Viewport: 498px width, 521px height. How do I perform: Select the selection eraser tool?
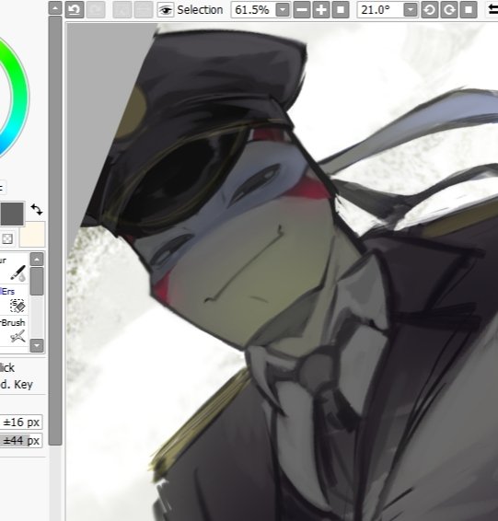click(x=14, y=300)
